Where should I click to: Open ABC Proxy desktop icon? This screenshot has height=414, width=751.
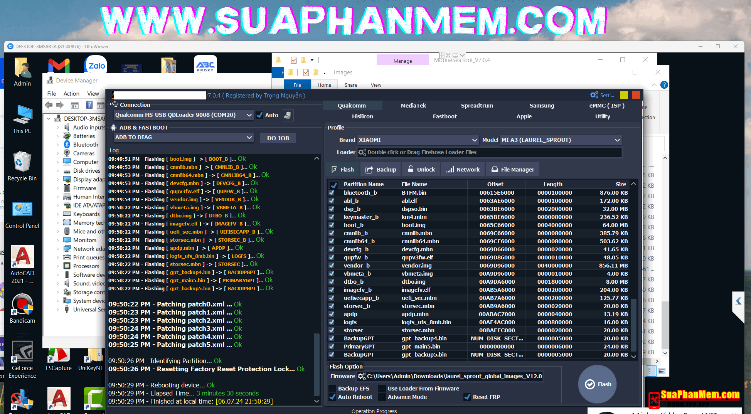[x=205, y=65]
